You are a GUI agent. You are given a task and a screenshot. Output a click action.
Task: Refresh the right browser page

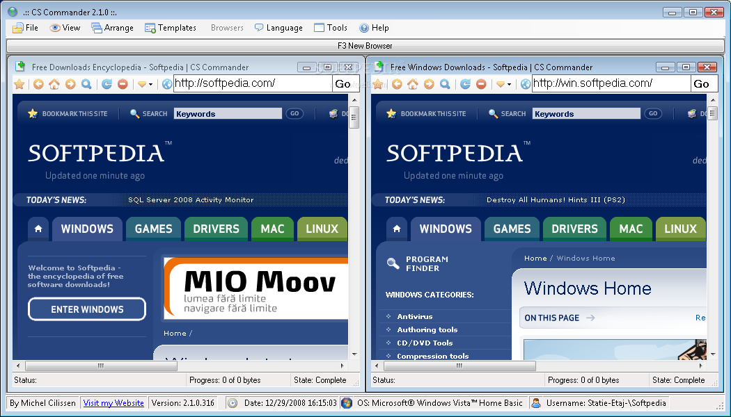pyautogui.click(x=465, y=84)
